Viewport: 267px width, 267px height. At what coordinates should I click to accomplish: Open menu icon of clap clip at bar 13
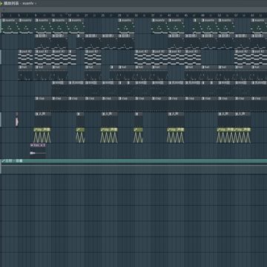click(53, 99)
